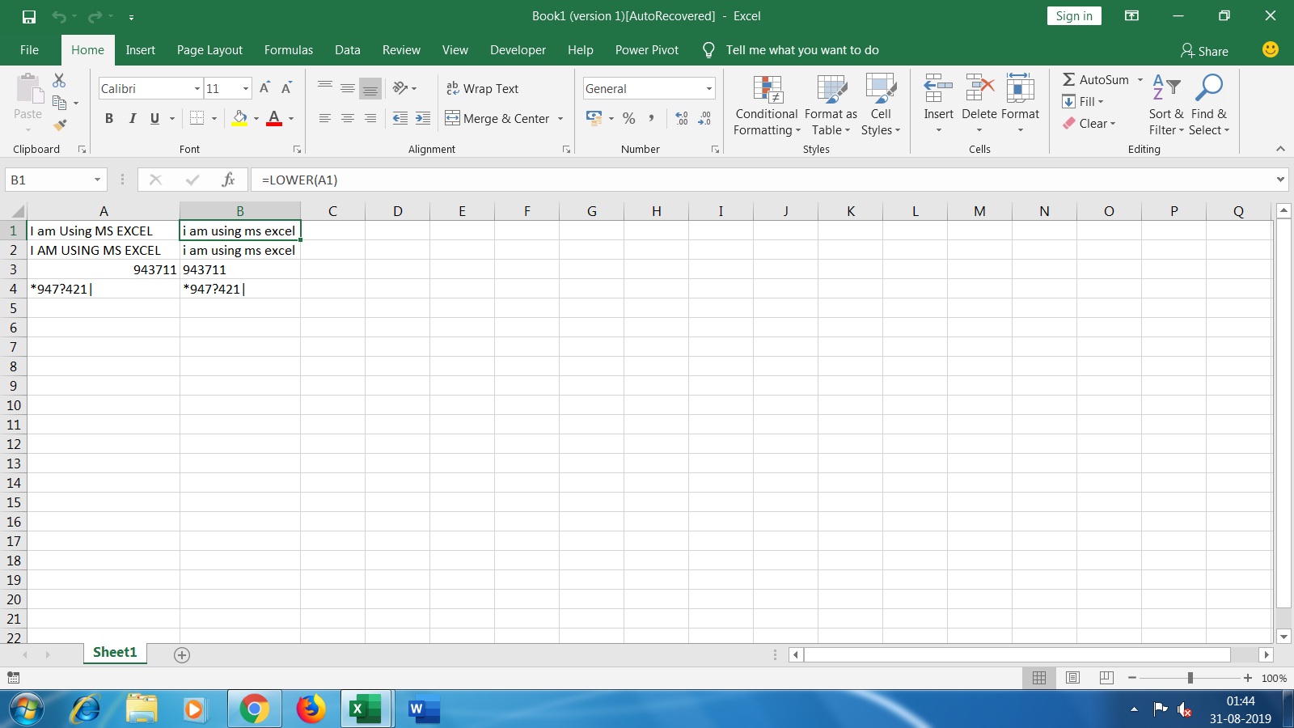1294x728 pixels.
Task: Apply the Percent Style format
Action: 629,118
